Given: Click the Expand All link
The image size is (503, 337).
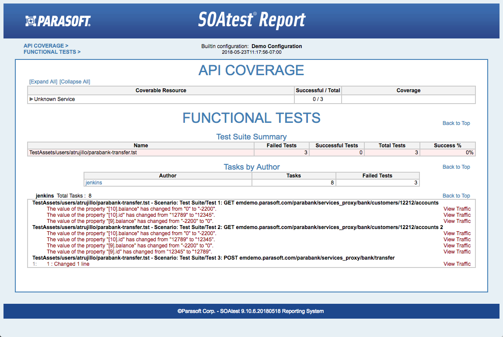Looking at the screenshot, I should coord(43,82).
